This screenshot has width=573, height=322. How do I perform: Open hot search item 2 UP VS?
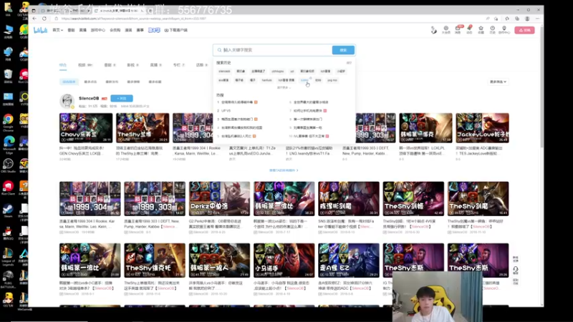(224, 111)
